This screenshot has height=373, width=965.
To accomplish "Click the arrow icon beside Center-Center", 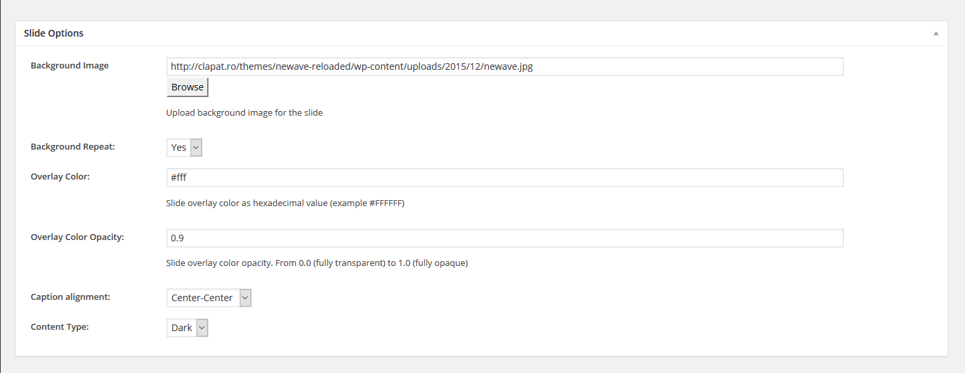I will [x=245, y=298].
